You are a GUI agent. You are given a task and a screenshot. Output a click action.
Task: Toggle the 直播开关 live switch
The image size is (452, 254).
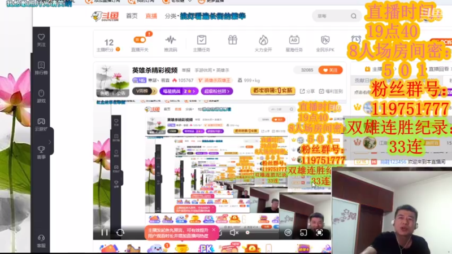point(140,40)
